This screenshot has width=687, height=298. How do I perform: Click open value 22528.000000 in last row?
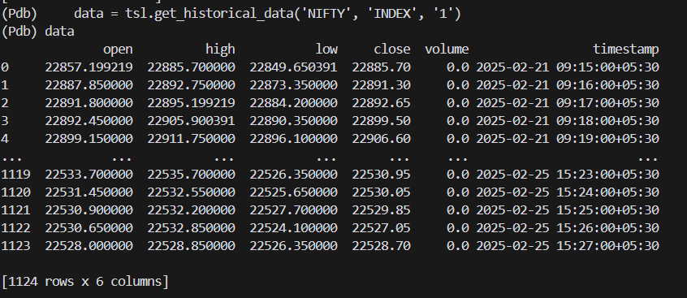89,245
